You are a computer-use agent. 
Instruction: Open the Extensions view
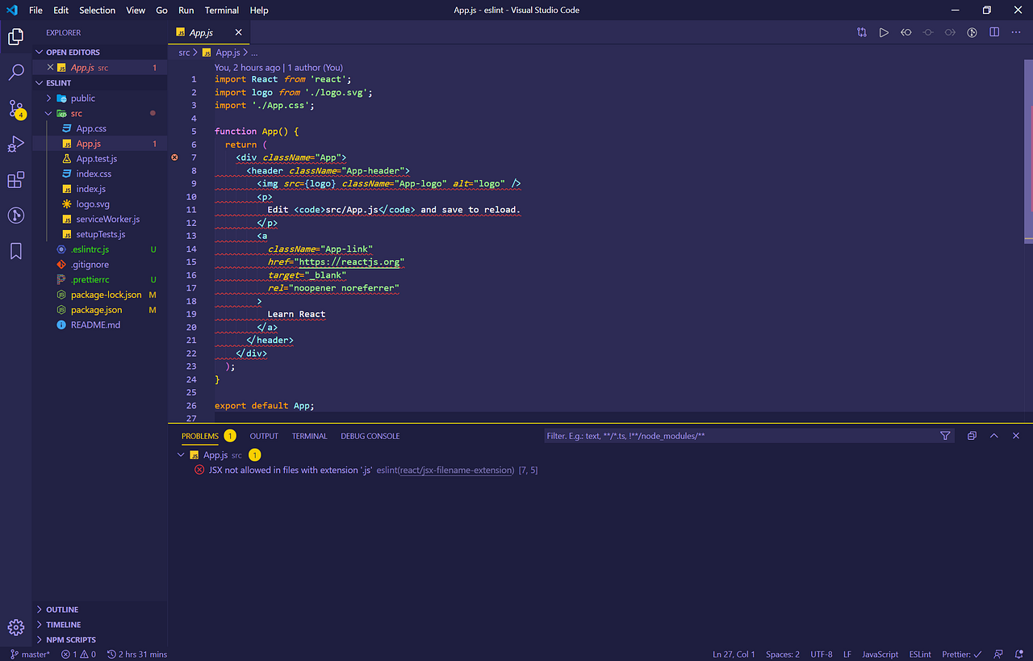coord(15,179)
